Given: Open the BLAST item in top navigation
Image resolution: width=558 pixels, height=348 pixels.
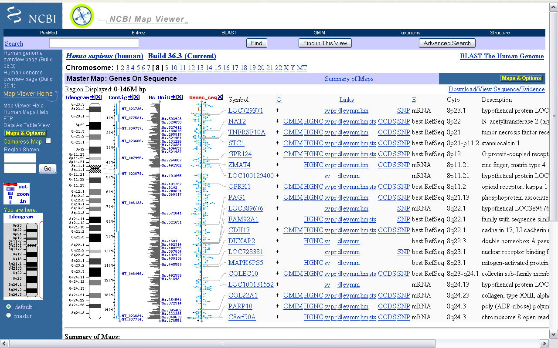Looking at the screenshot, I should tap(229, 33).
